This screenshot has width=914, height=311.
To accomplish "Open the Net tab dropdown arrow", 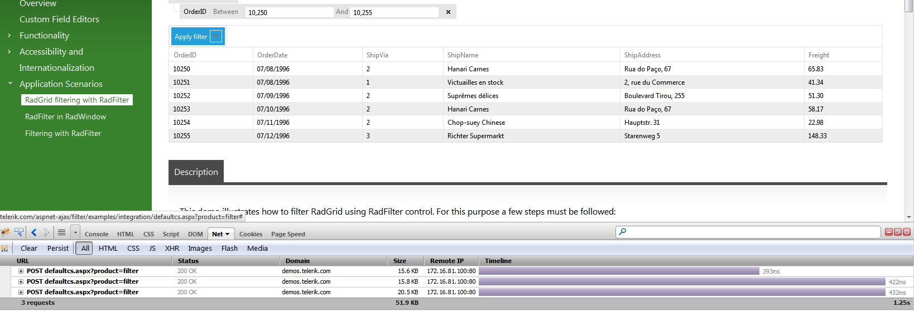I will [227, 234].
